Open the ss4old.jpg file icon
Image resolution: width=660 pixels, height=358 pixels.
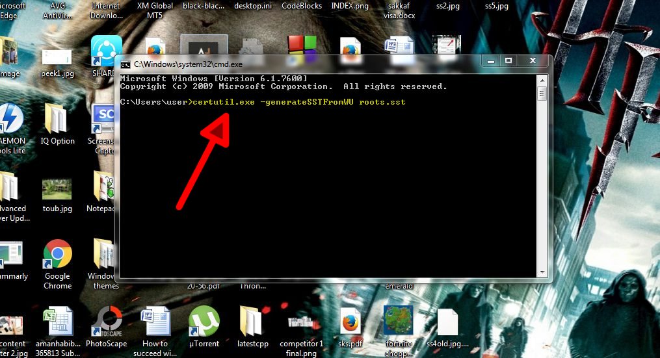click(x=447, y=322)
